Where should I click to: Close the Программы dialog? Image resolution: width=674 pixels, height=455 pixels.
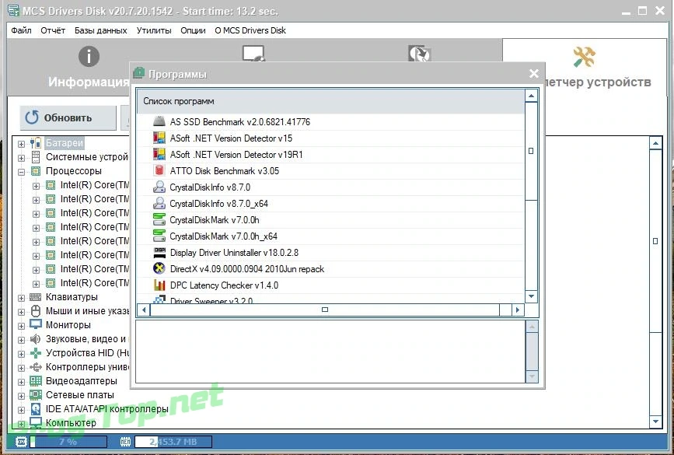click(x=534, y=74)
